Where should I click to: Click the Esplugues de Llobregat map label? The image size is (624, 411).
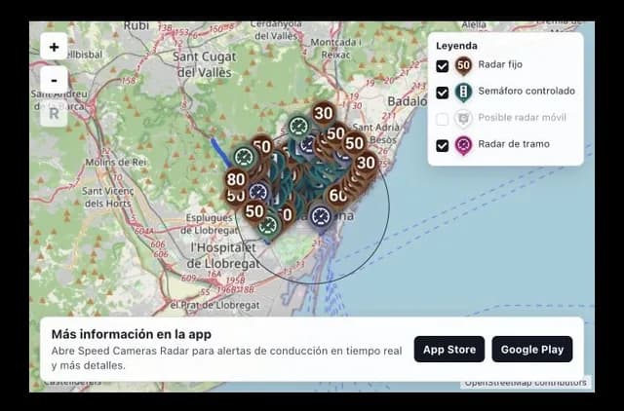(210, 224)
